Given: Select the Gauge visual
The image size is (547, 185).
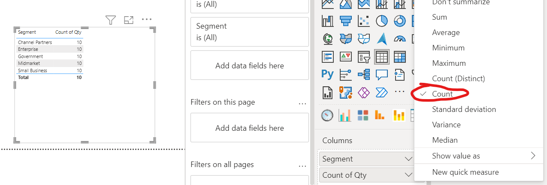Looking at the screenshot, I should tap(400, 38).
